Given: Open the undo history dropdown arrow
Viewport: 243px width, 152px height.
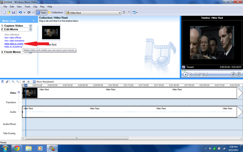Looking at the screenshot, I should coord(24,13).
